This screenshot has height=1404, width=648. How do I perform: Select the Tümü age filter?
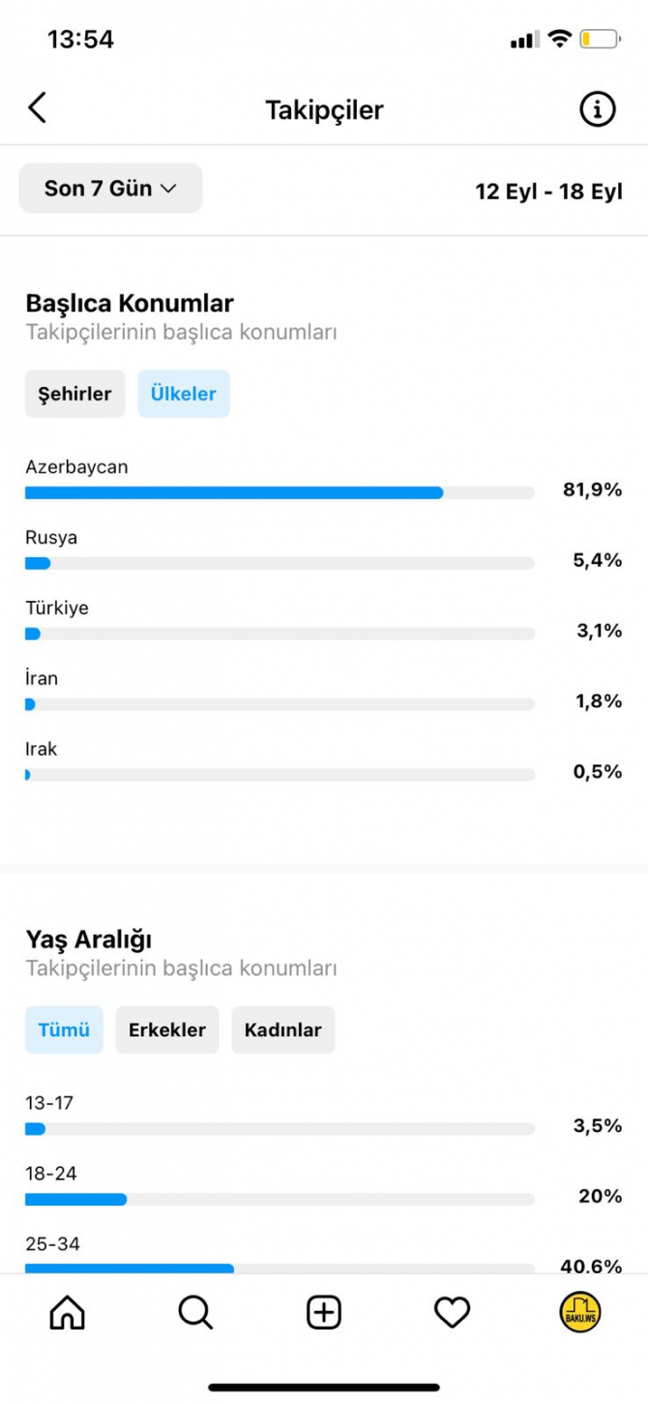(64, 1030)
